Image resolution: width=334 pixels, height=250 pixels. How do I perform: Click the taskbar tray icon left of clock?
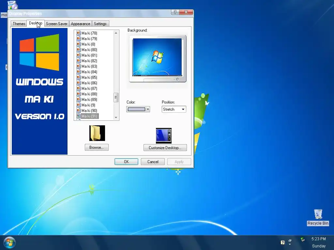[302, 240]
